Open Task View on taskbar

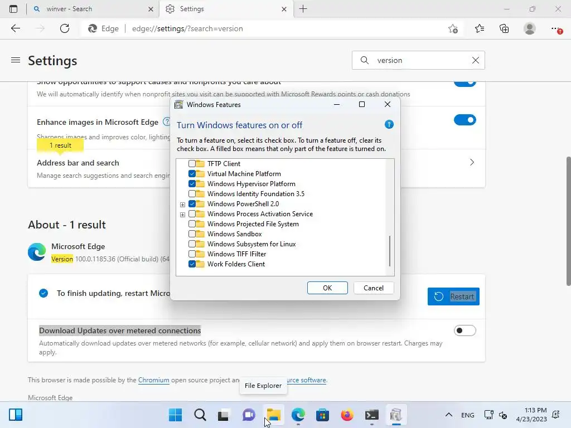tap(224, 415)
